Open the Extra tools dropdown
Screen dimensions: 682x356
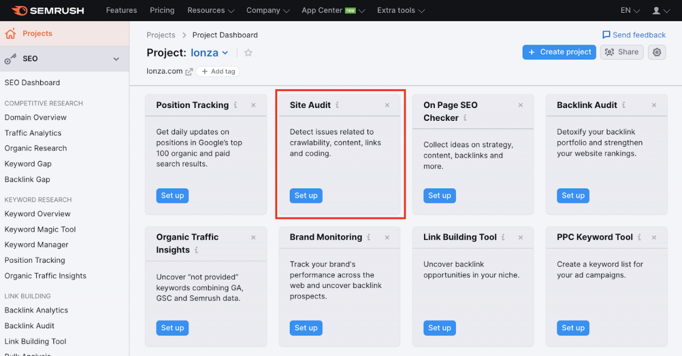point(401,11)
